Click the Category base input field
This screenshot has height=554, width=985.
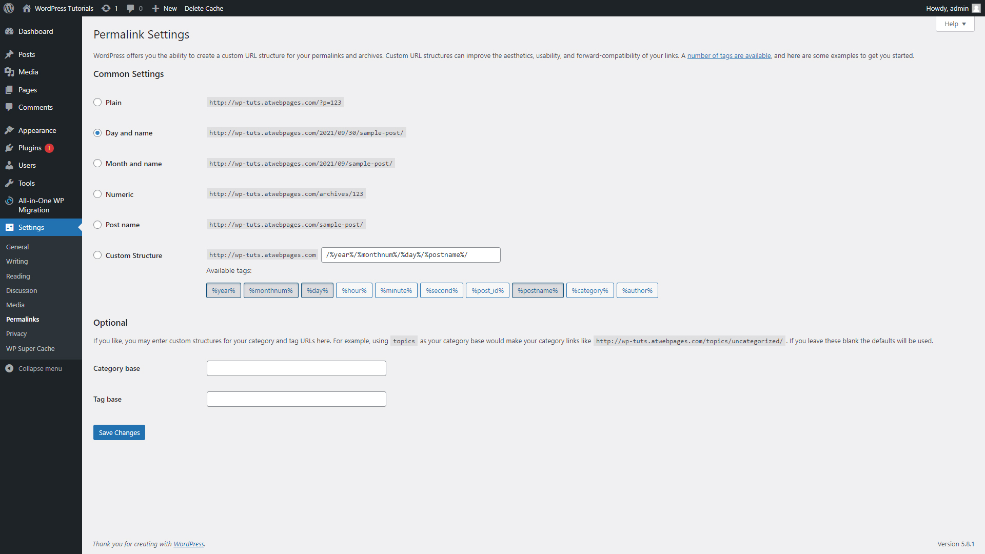click(x=297, y=368)
